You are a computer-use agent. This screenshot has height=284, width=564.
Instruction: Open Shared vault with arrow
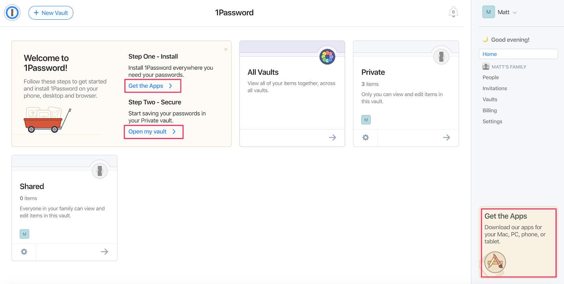click(104, 252)
